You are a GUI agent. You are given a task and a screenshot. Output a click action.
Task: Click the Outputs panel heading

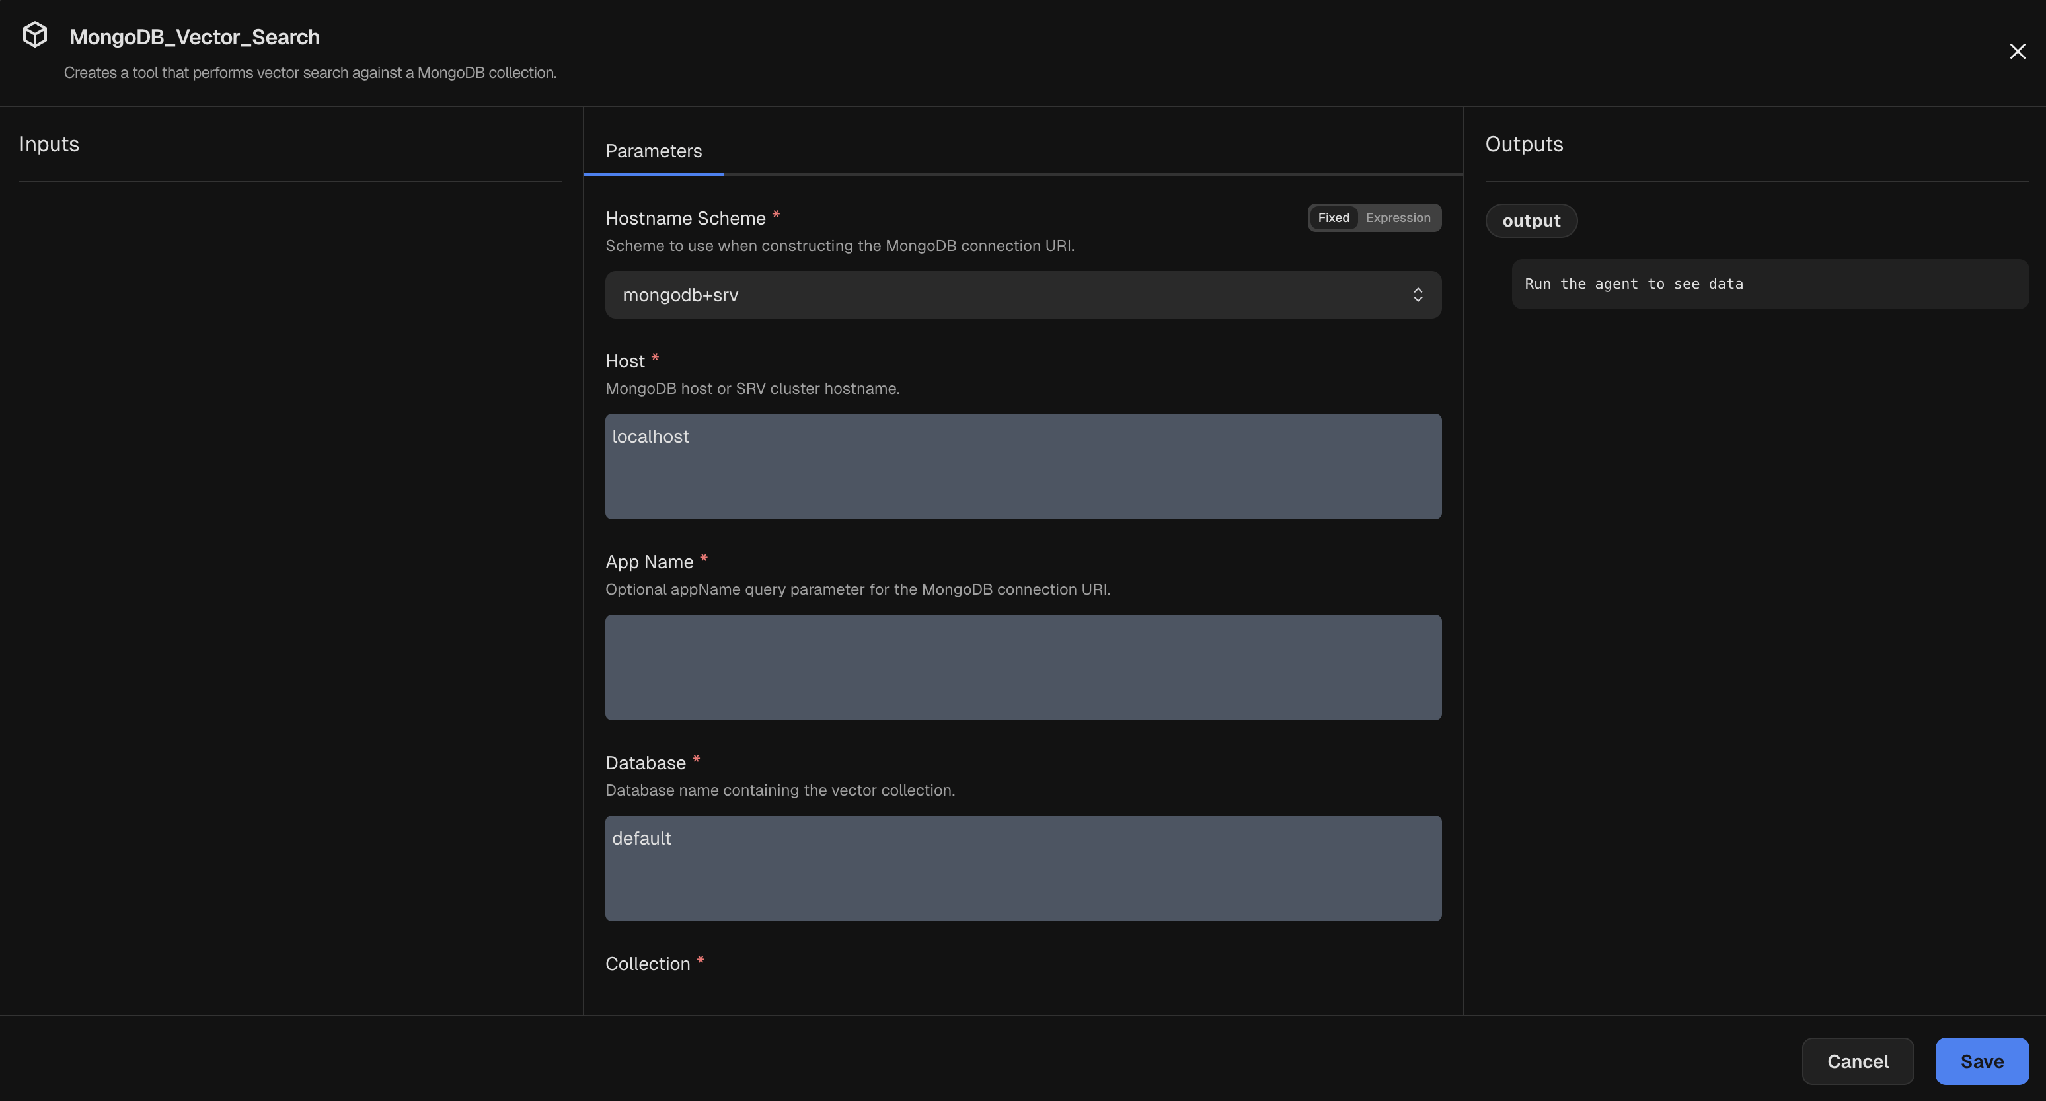[1523, 144]
